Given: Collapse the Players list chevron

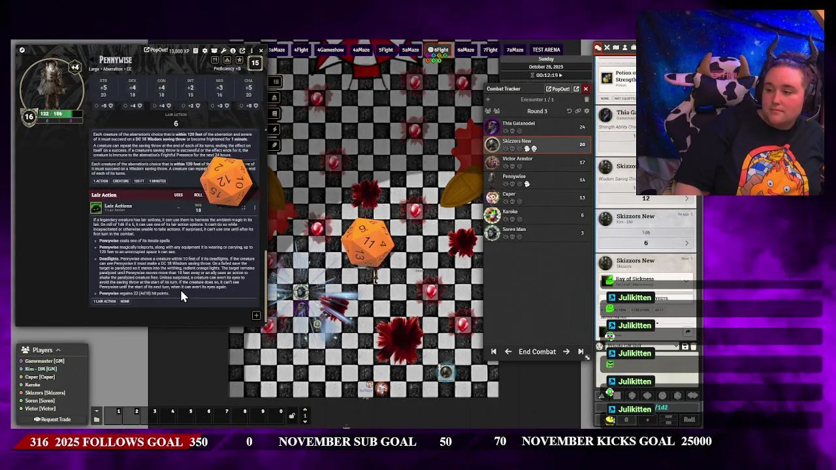Looking at the screenshot, I should [x=57, y=351].
